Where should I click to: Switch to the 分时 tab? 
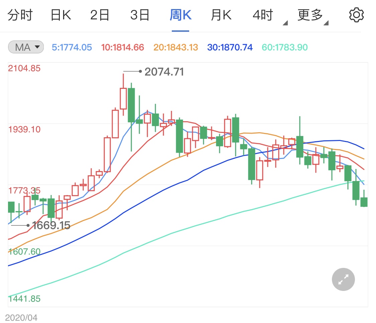tap(19, 16)
